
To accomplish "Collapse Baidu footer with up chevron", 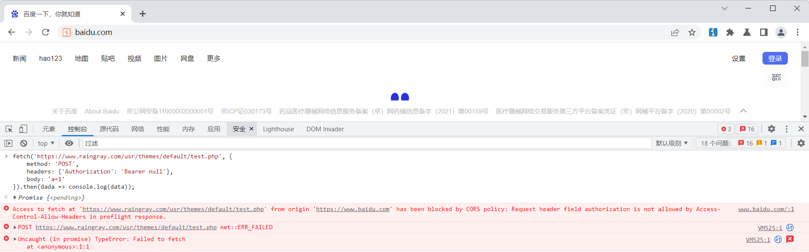I will pyautogui.click(x=743, y=111).
